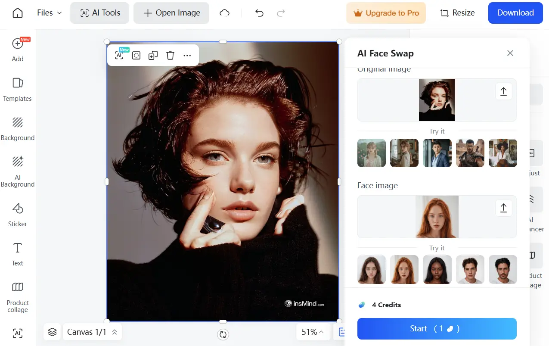Delete the selected image with trash icon

click(x=170, y=56)
